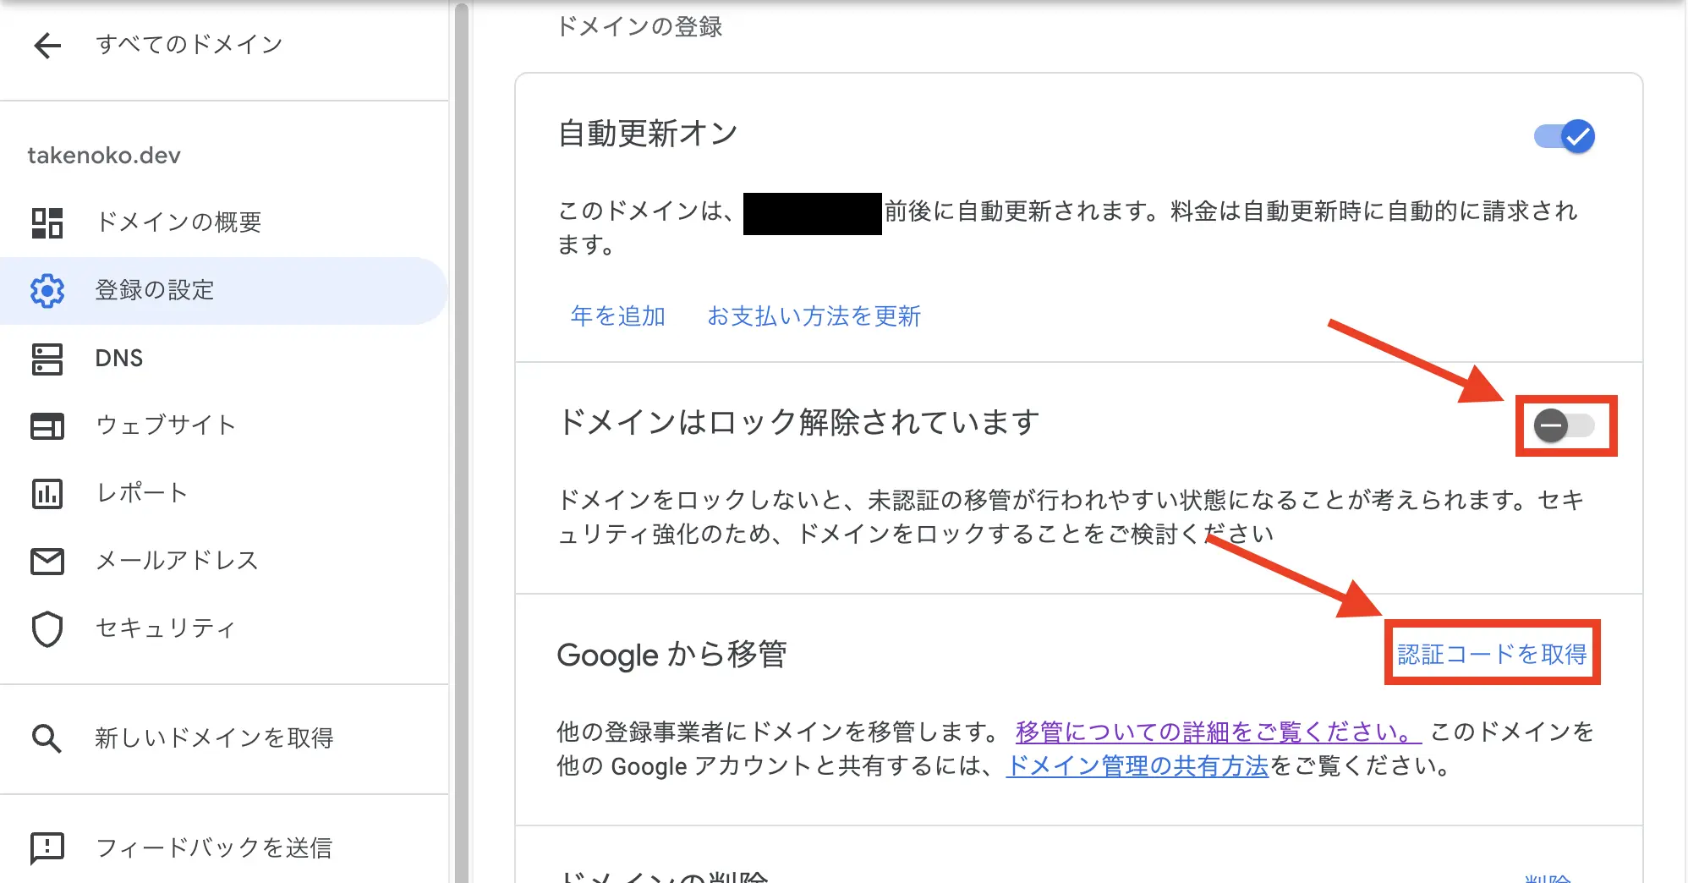
Task: Click 年を追加 to add a year
Action: click(x=617, y=316)
